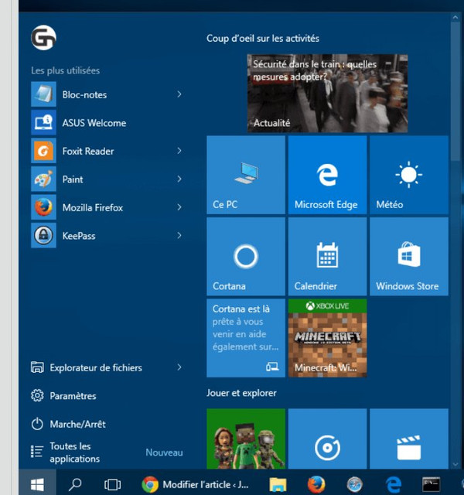
Task: Open command prompt from taskbar
Action: click(432, 484)
